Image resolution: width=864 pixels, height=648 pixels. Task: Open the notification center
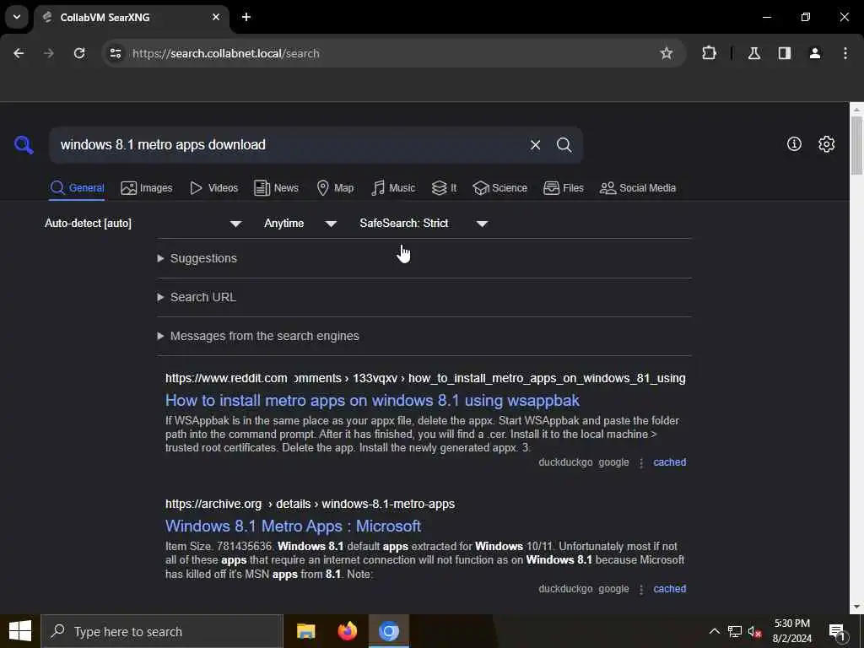pyautogui.click(x=837, y=631)
